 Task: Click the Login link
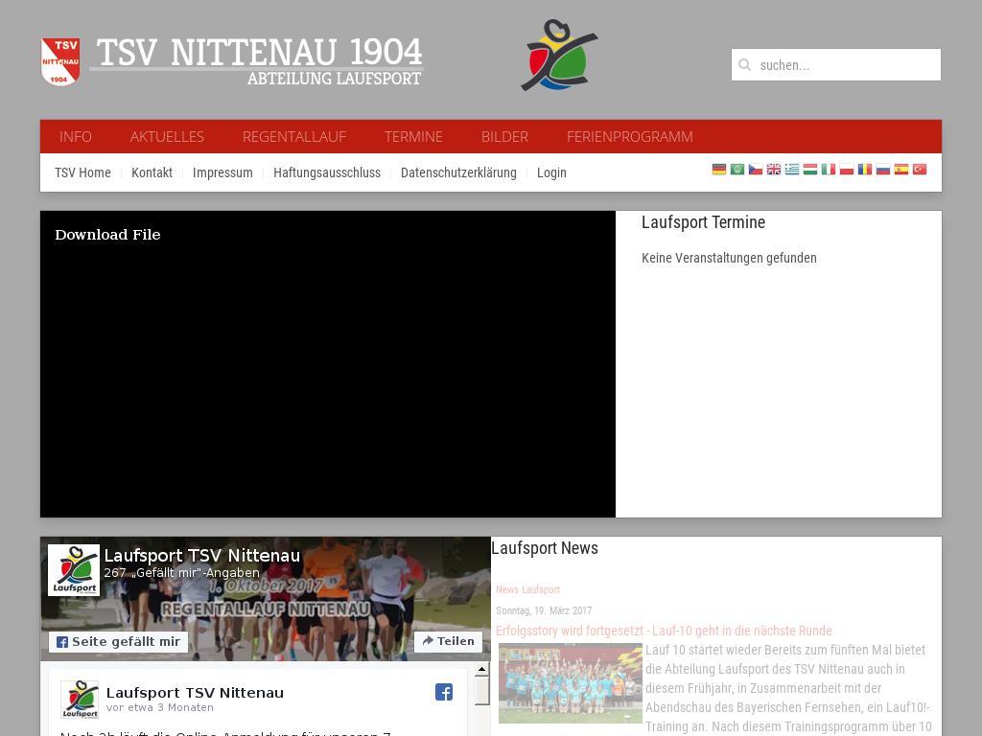click(x=551, y=172)
